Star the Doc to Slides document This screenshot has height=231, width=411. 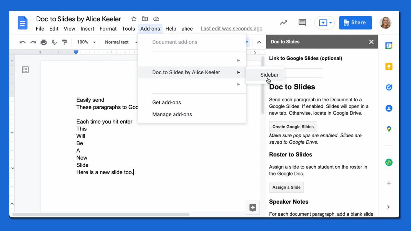pos(134,19)
